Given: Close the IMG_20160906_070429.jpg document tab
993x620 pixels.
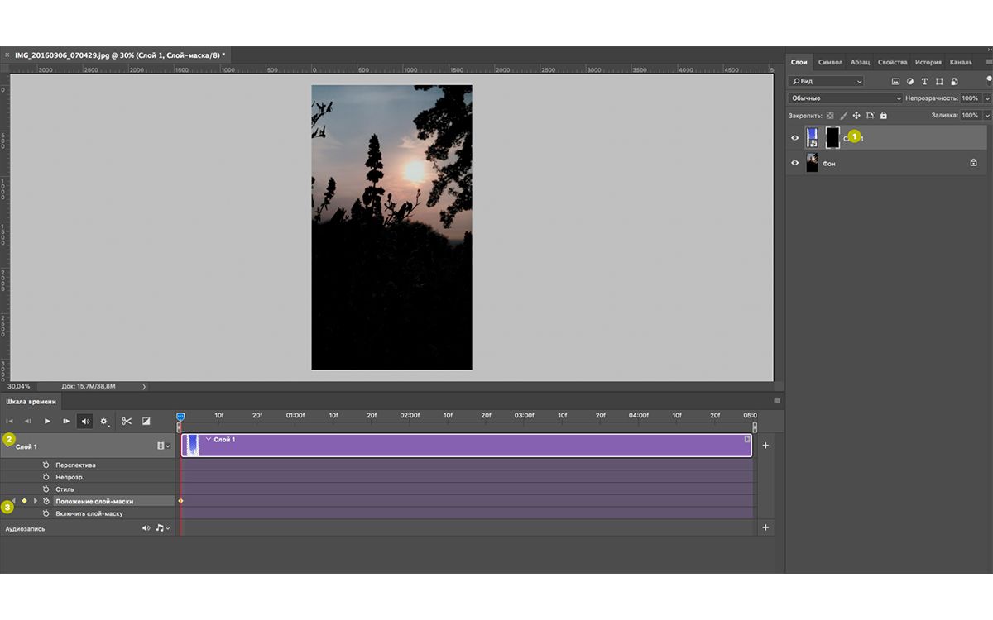Looking at the screenshot, I should 7,55.
